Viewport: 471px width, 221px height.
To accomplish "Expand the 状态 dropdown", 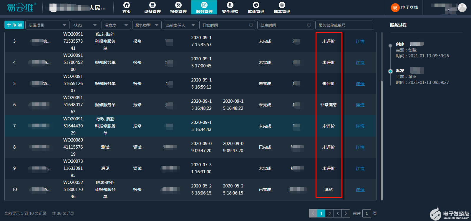I will pos(85,25).
